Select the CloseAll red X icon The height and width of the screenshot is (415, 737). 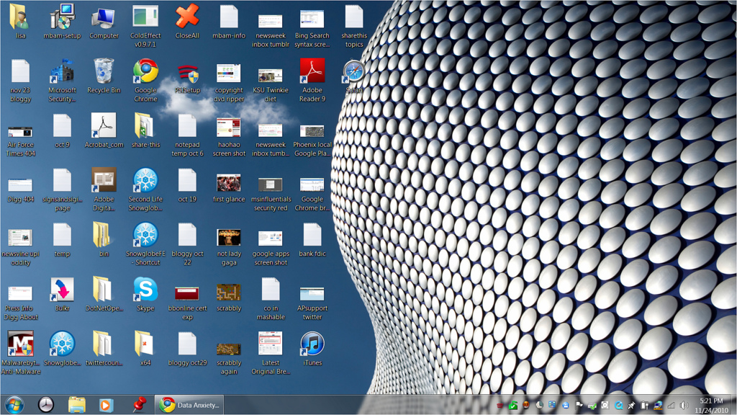(x=187, y=22)
